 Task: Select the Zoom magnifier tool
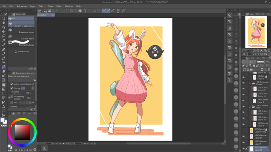click(4, 18)
